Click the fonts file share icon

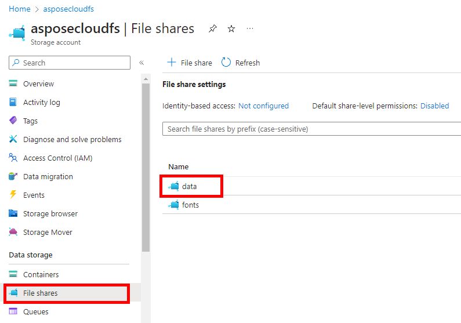click(x=174, y=205)
